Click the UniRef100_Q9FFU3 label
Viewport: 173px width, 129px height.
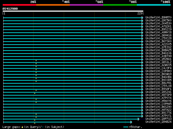pyautogui.click(x=158, y=119)
